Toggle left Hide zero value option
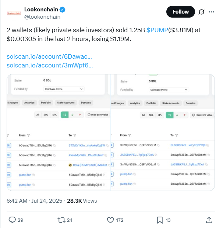The height and width of the screenshot is (228, 223). (x=98, y=115)
